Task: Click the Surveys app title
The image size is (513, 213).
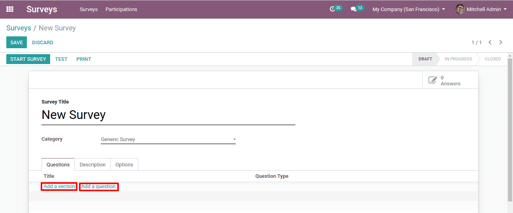Action: (42, 9)
